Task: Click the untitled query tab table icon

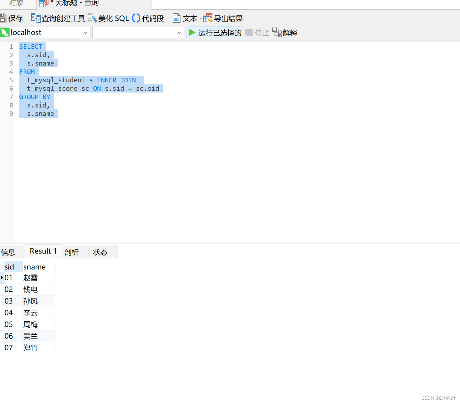Action: pos(44,3)
